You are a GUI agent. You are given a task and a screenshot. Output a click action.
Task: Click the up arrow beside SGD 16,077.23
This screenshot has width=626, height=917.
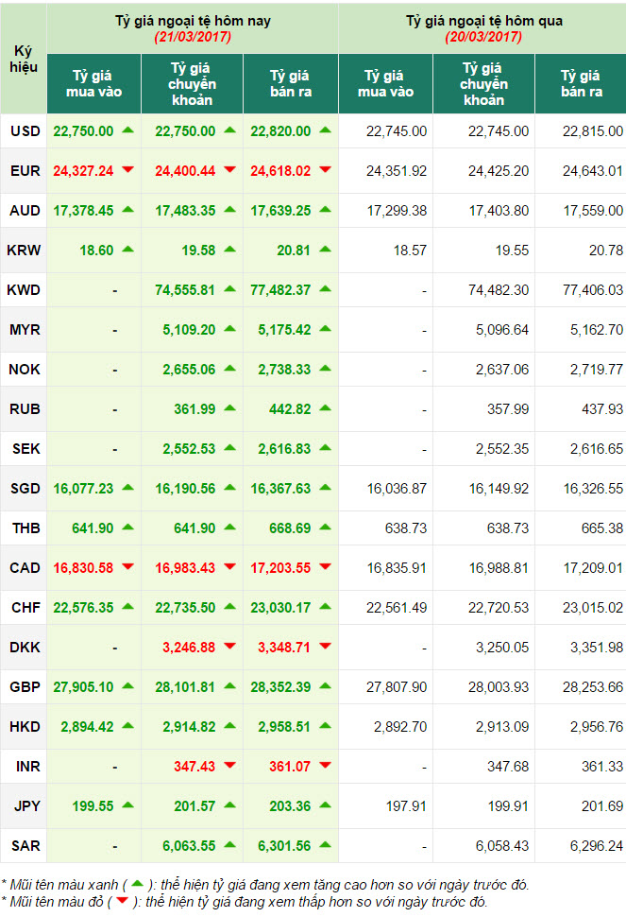tap(127, 488)
